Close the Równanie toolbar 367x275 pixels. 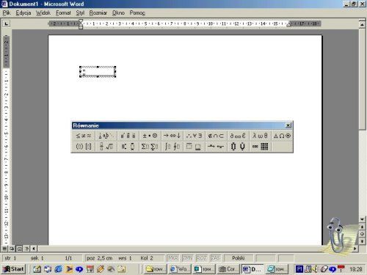288,125
